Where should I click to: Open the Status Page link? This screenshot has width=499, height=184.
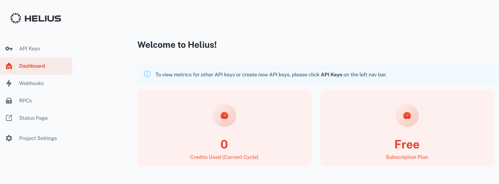tap(33, 118)
